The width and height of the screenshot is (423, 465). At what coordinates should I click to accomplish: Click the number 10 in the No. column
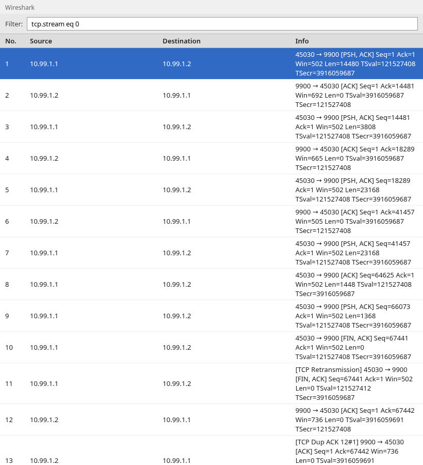click(x=9, y=347)
